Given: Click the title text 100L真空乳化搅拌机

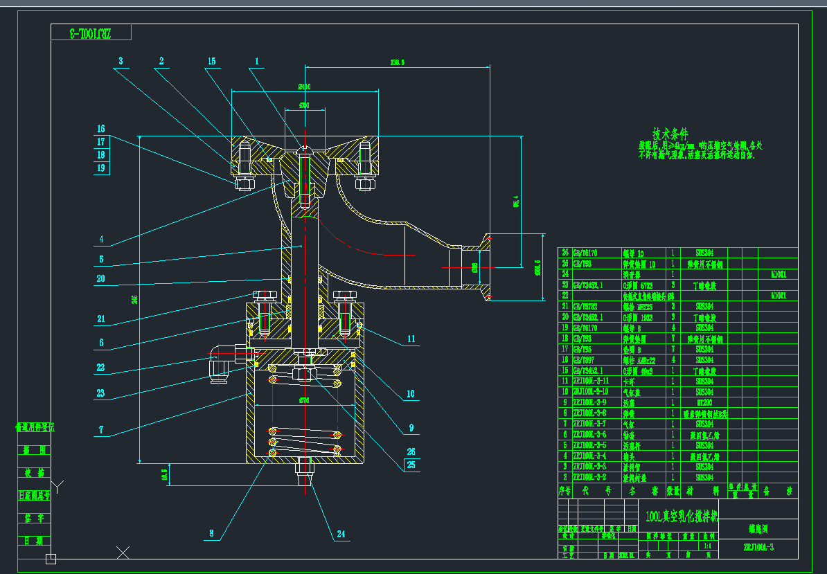Looking at the screenshot, I should pyautogui.click(x=682, y=517).
